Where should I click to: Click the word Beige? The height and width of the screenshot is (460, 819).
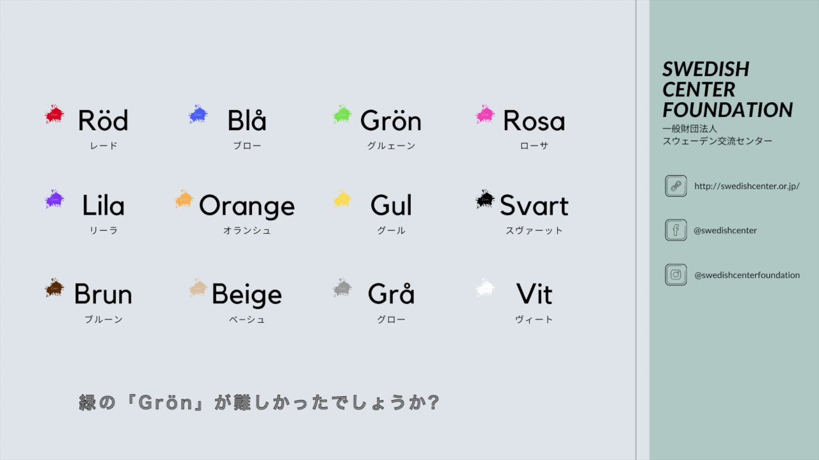pyautogui.click(x=246, y=295)
